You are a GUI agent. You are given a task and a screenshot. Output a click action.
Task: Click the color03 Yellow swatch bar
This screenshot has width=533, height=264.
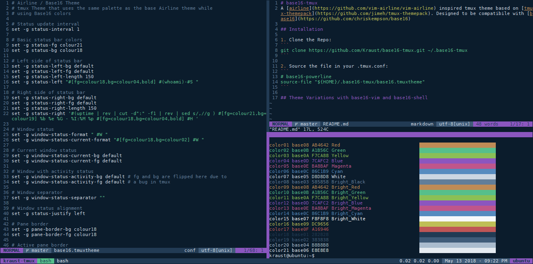click(457, 155)
